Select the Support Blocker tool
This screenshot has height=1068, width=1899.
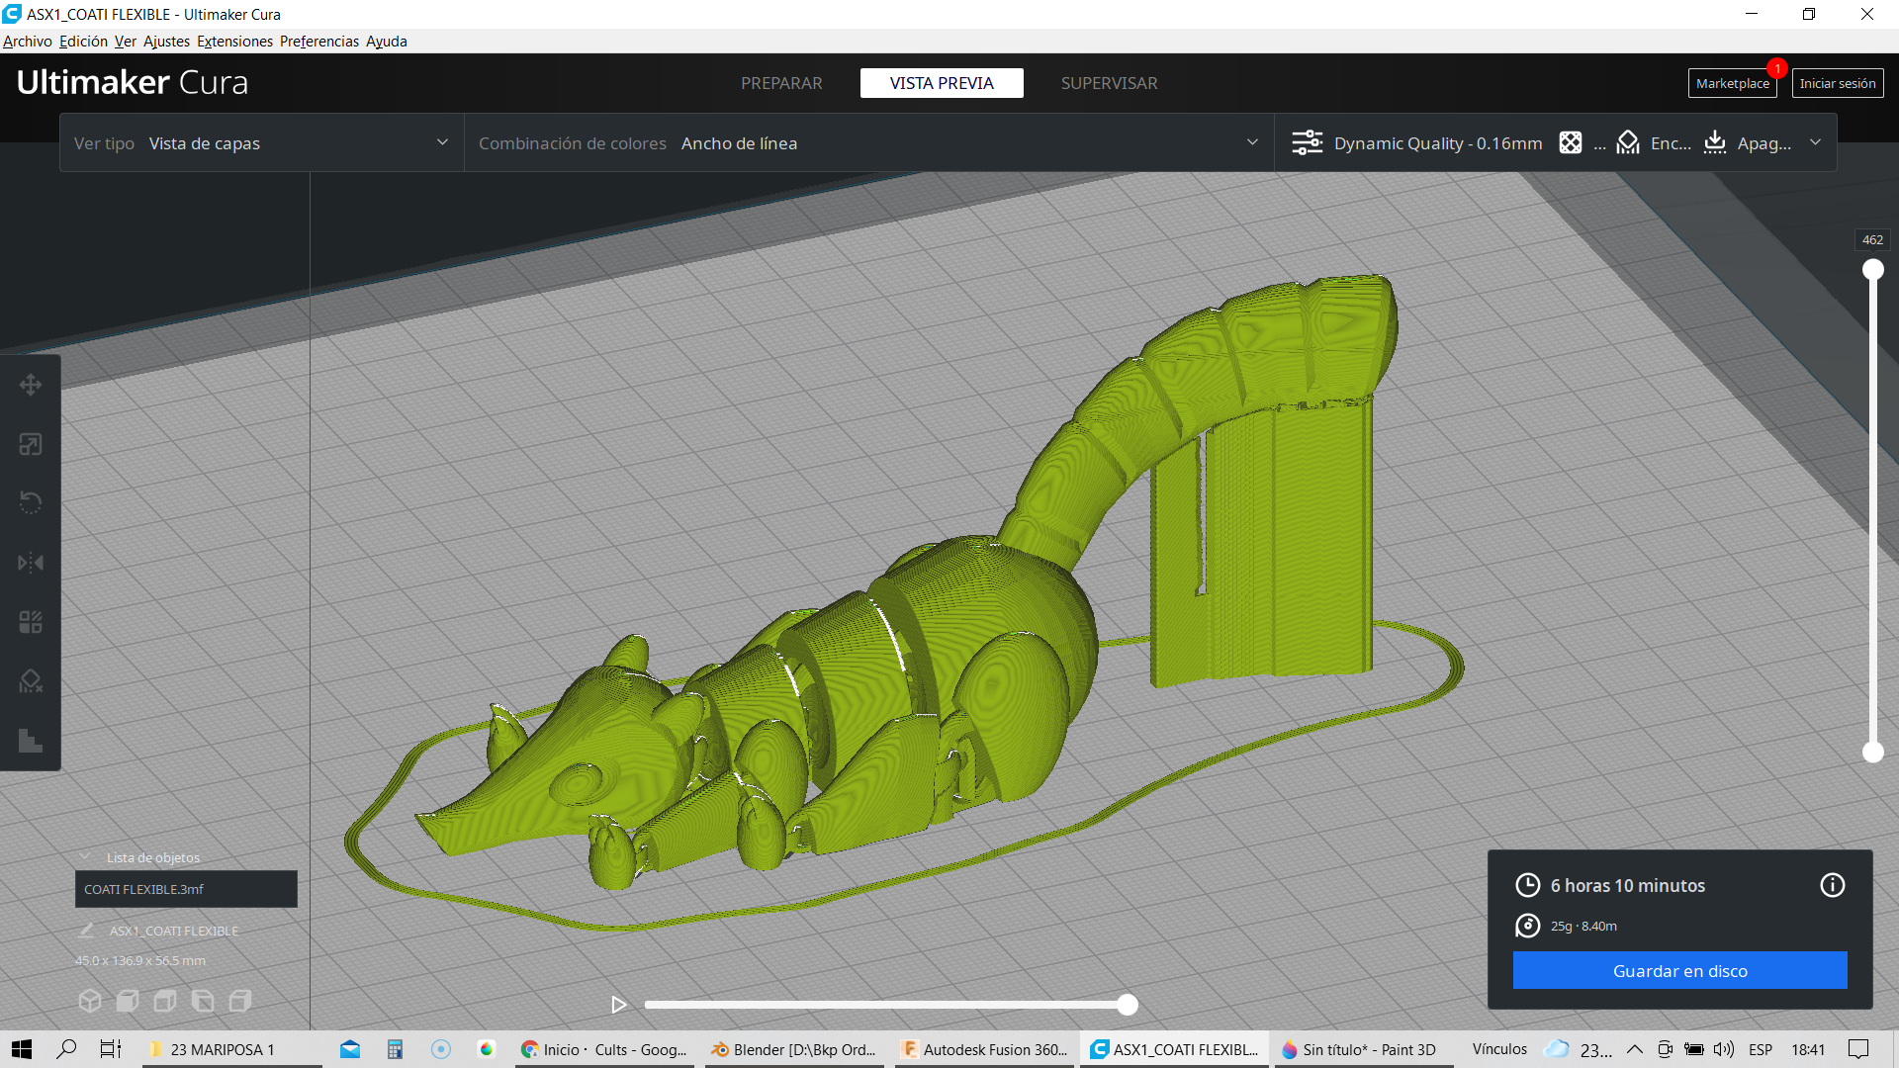(31, 681)
